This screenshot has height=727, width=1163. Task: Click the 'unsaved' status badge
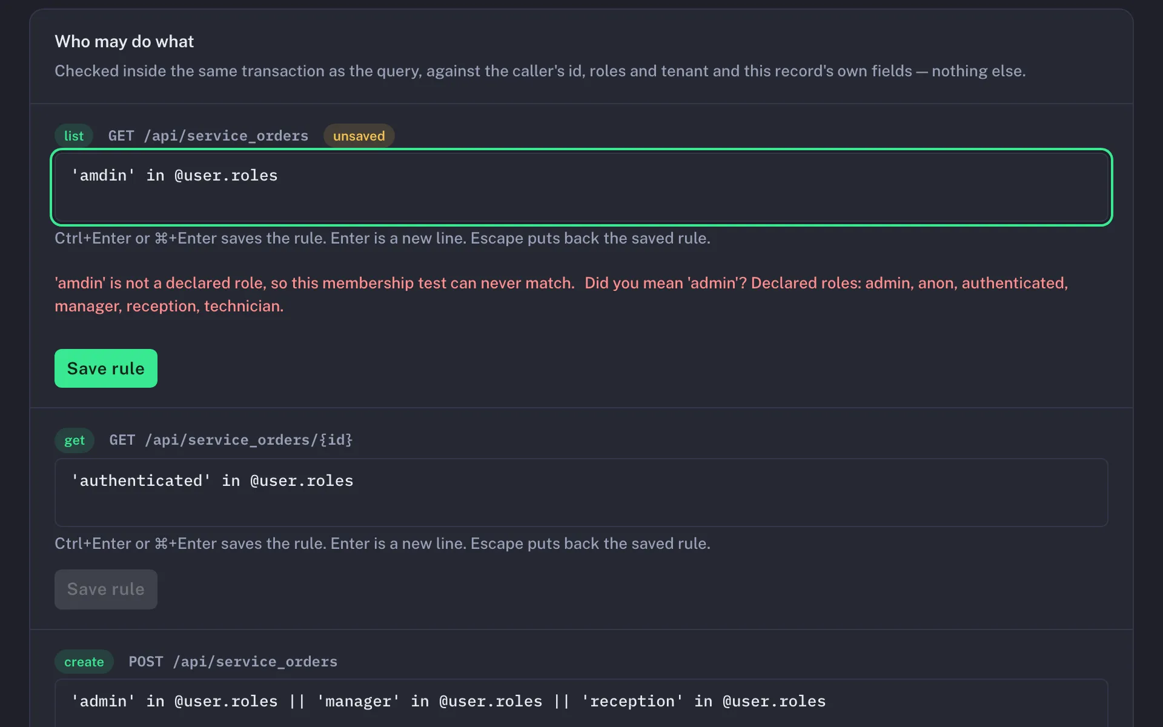coord(359,136)
